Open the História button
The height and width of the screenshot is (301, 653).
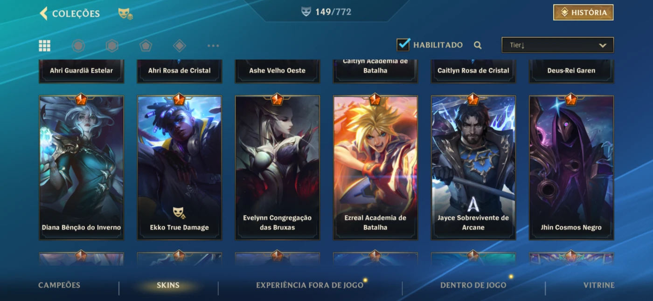(x=583, y=13)
